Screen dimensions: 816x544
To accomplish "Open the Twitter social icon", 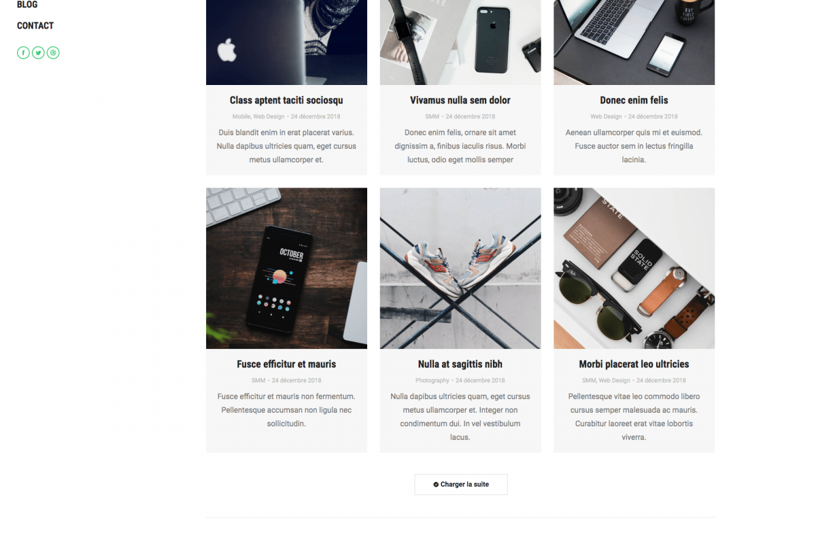I will [x=38, y=52].
